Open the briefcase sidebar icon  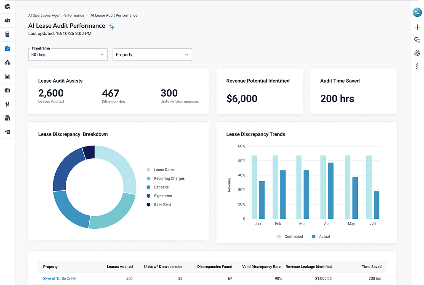(7, 90)
